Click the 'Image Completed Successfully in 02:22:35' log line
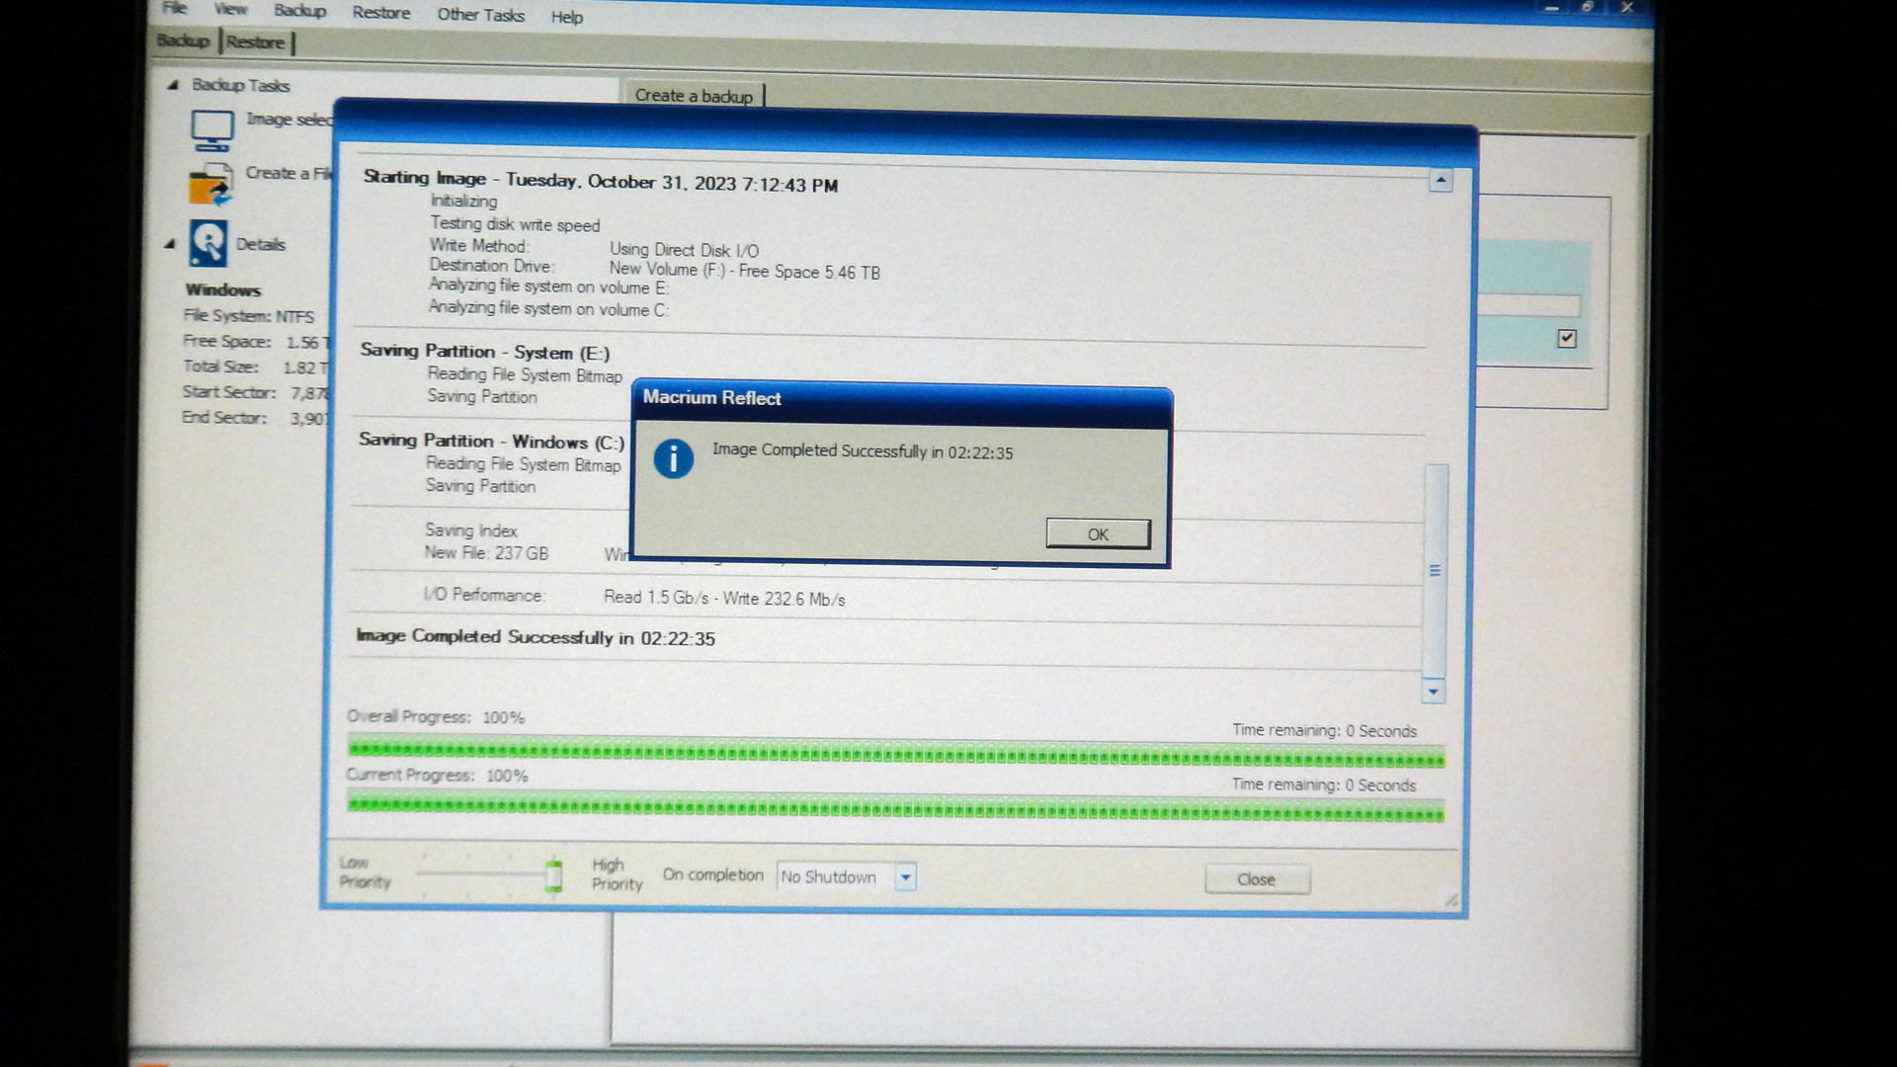The width and height of the screenshot is (1897, 1067). coord(536,637)
